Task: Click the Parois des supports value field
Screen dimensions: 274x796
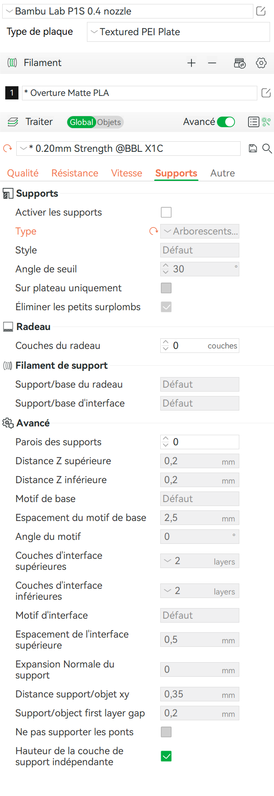Action: (x=204, y=442)
